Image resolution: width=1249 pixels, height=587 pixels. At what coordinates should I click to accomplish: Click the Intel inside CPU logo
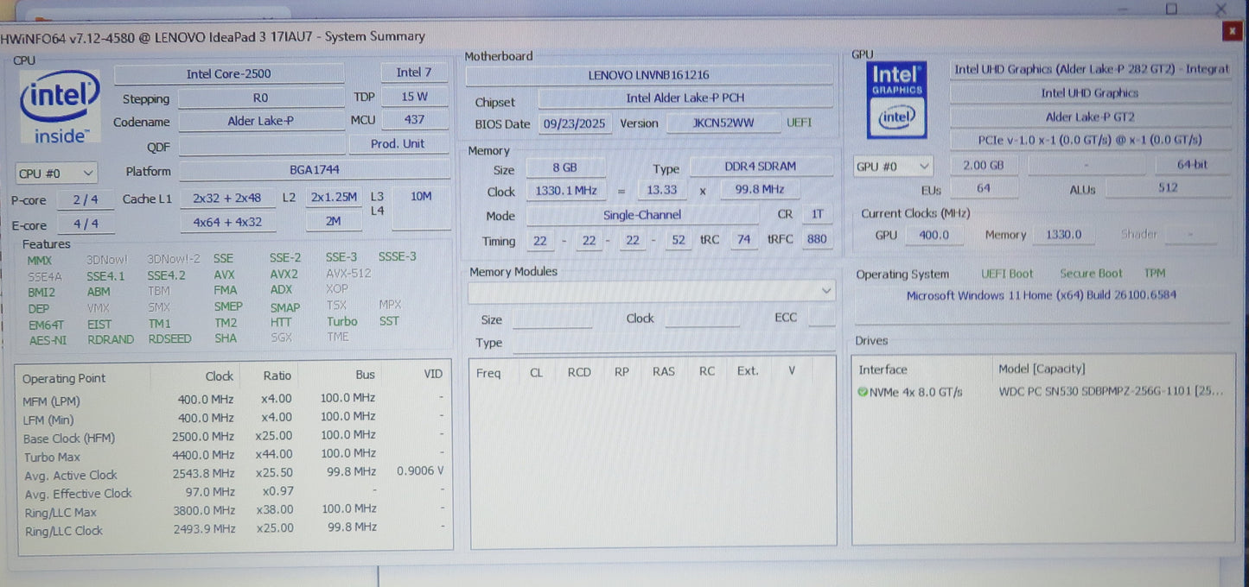60,107
